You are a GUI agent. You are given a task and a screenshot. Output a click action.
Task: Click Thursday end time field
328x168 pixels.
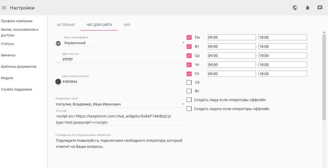(283, 65)
